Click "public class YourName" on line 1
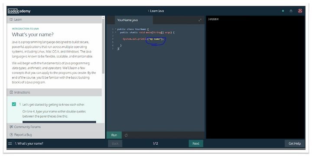The width and height of the screenshot is (312, 156). (x=132, y=29)
